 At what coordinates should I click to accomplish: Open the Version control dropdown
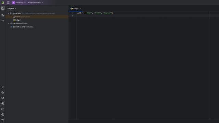pos(36,3)
